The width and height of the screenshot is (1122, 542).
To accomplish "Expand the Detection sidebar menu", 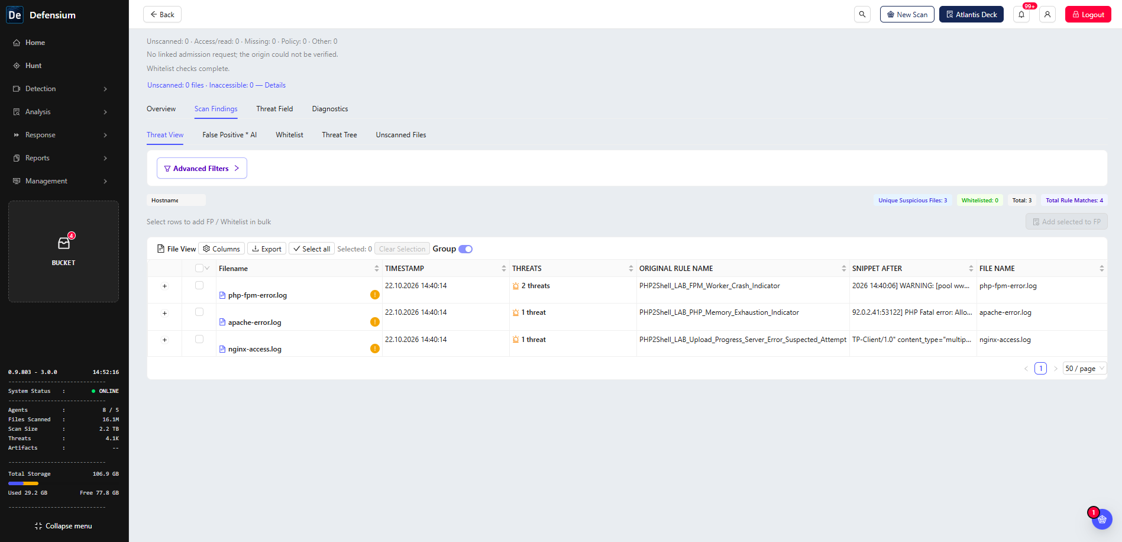I will click(x=60, y=89).
